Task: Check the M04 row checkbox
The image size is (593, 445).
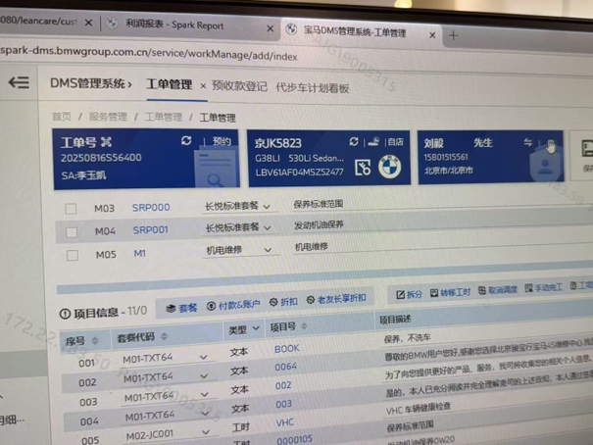Action: [72, 231]
